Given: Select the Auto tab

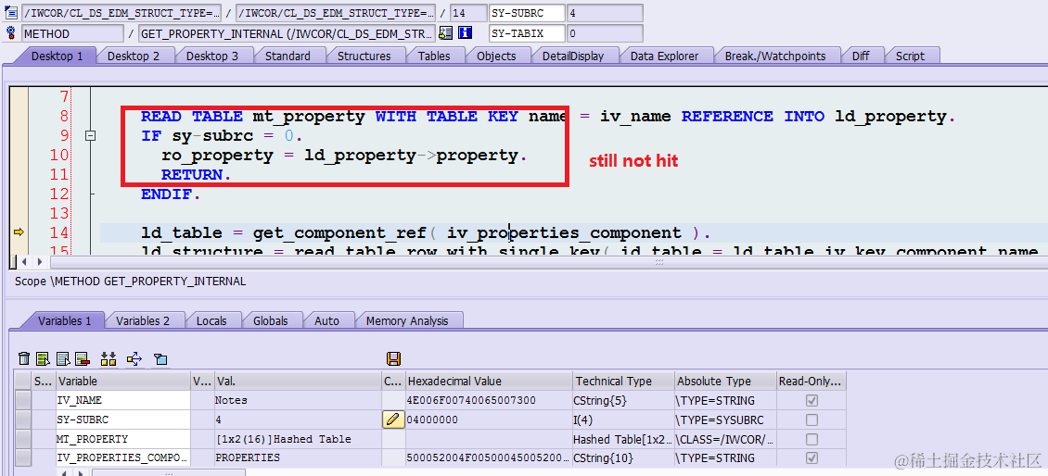Looking at the screenshot, I should (326, 321).
